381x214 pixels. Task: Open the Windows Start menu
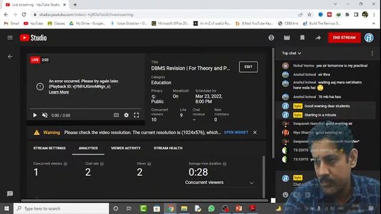(7, 209)
